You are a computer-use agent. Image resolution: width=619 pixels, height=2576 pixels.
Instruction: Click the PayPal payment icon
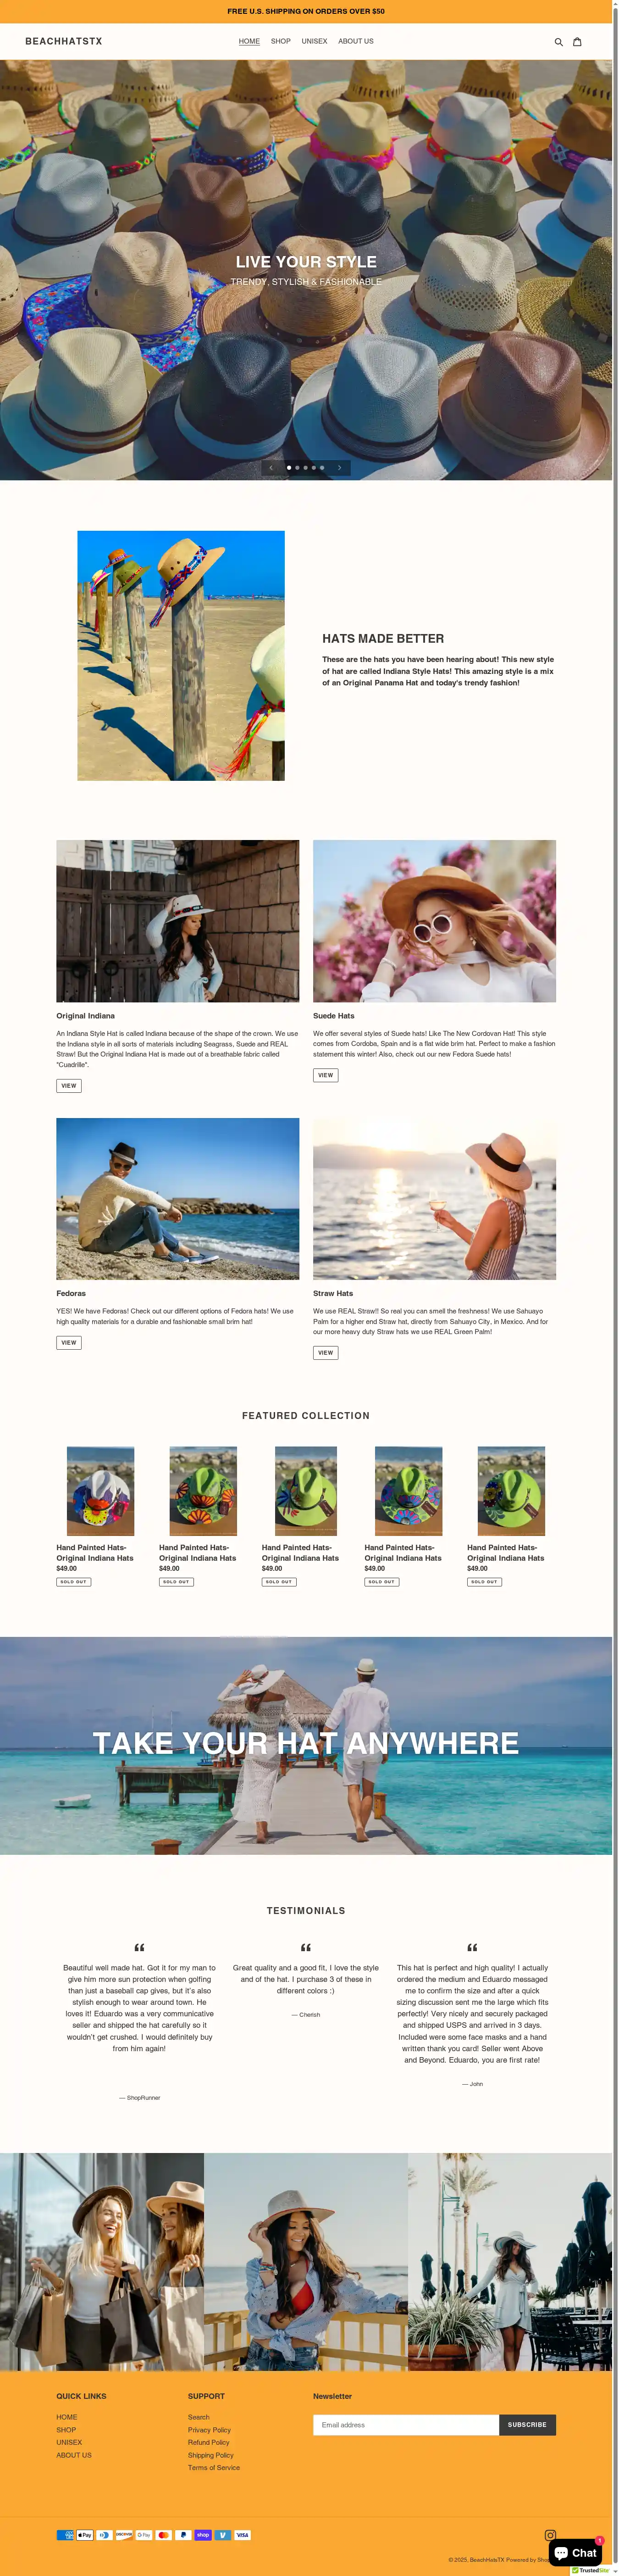183,2534
